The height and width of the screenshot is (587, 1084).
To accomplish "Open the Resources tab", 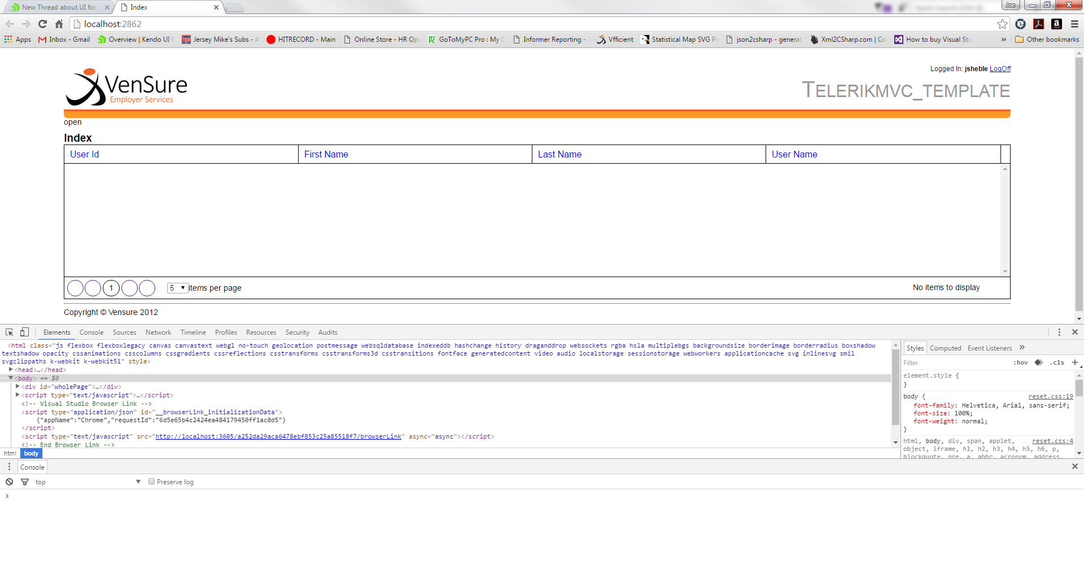I will (x=261, y=332).
